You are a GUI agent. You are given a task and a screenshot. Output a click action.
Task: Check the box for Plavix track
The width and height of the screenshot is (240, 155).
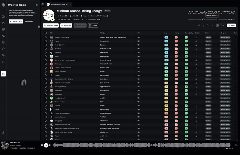click(x=46, y=41)
